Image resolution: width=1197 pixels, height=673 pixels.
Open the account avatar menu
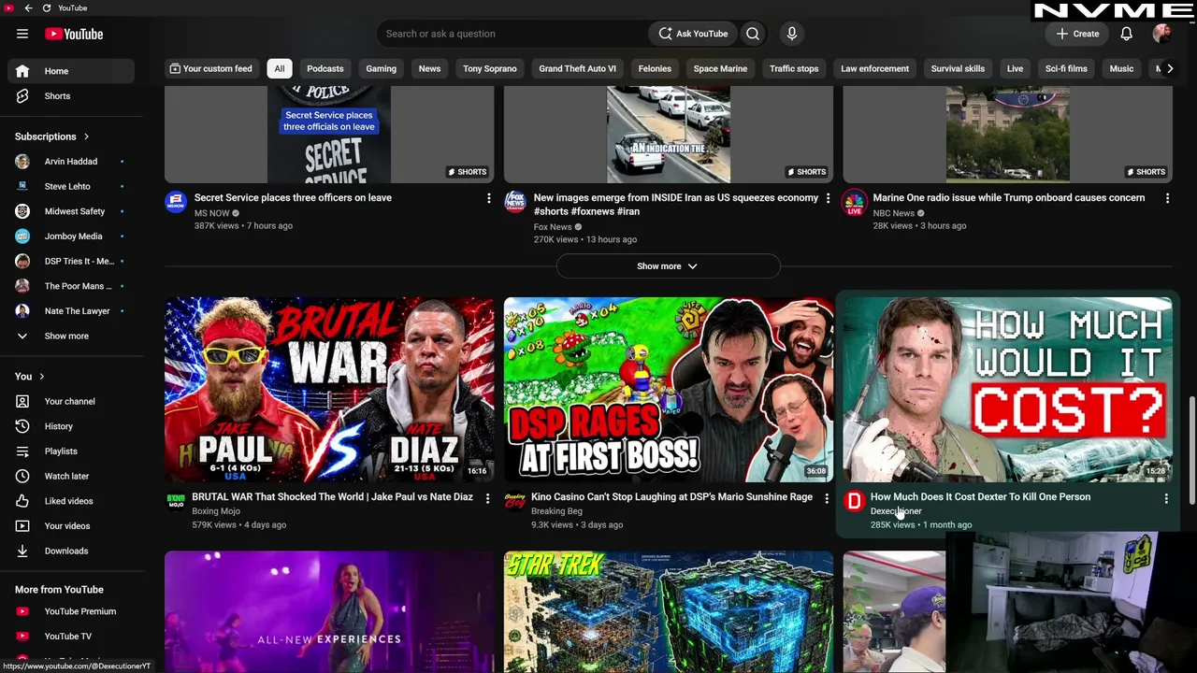(x=1161, y=34)
